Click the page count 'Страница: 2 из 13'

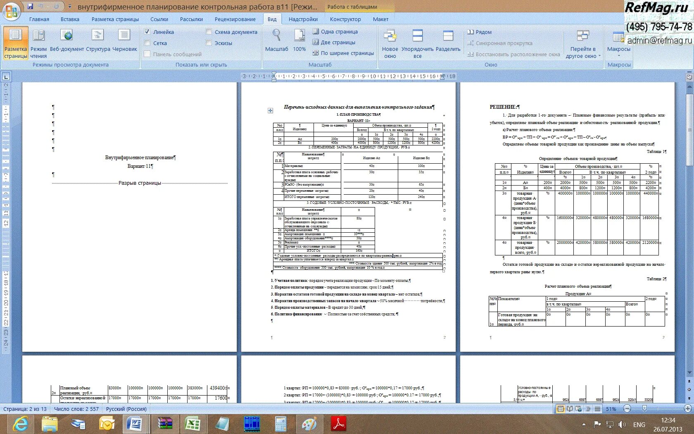pos(25,409)
